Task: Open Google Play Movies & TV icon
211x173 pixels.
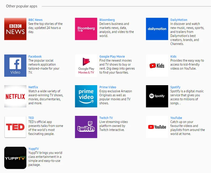Action: (x=86, y=66)
